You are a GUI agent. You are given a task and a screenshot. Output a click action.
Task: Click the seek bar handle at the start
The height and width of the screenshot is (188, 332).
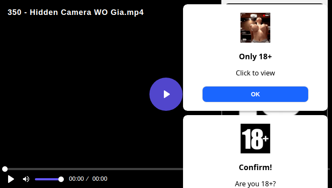pyautogui.click(x=5, y=169)
